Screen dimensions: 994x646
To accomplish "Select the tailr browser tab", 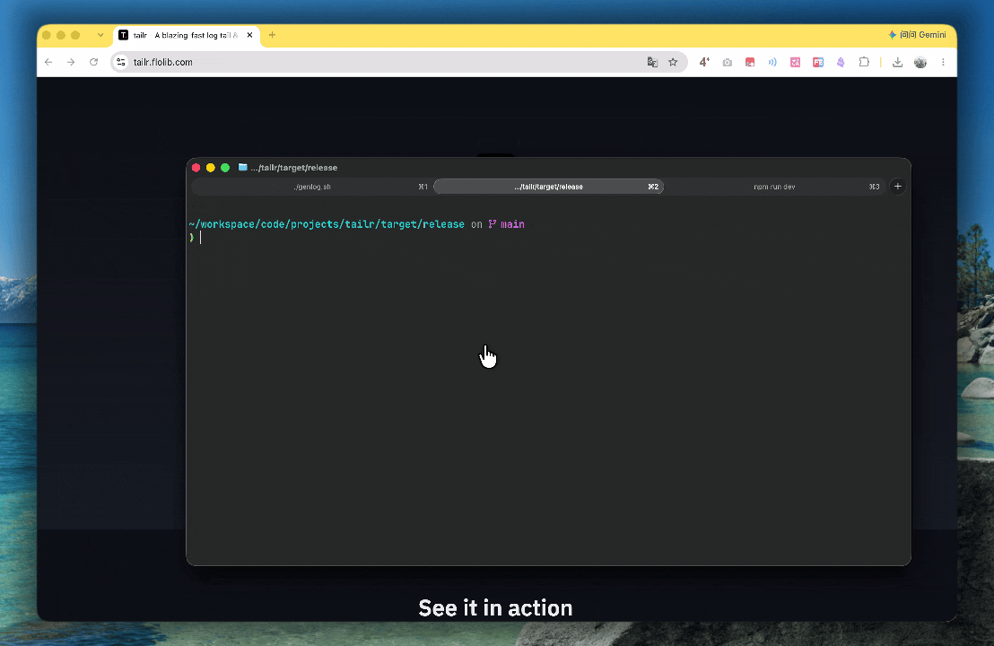I will 186,36.
